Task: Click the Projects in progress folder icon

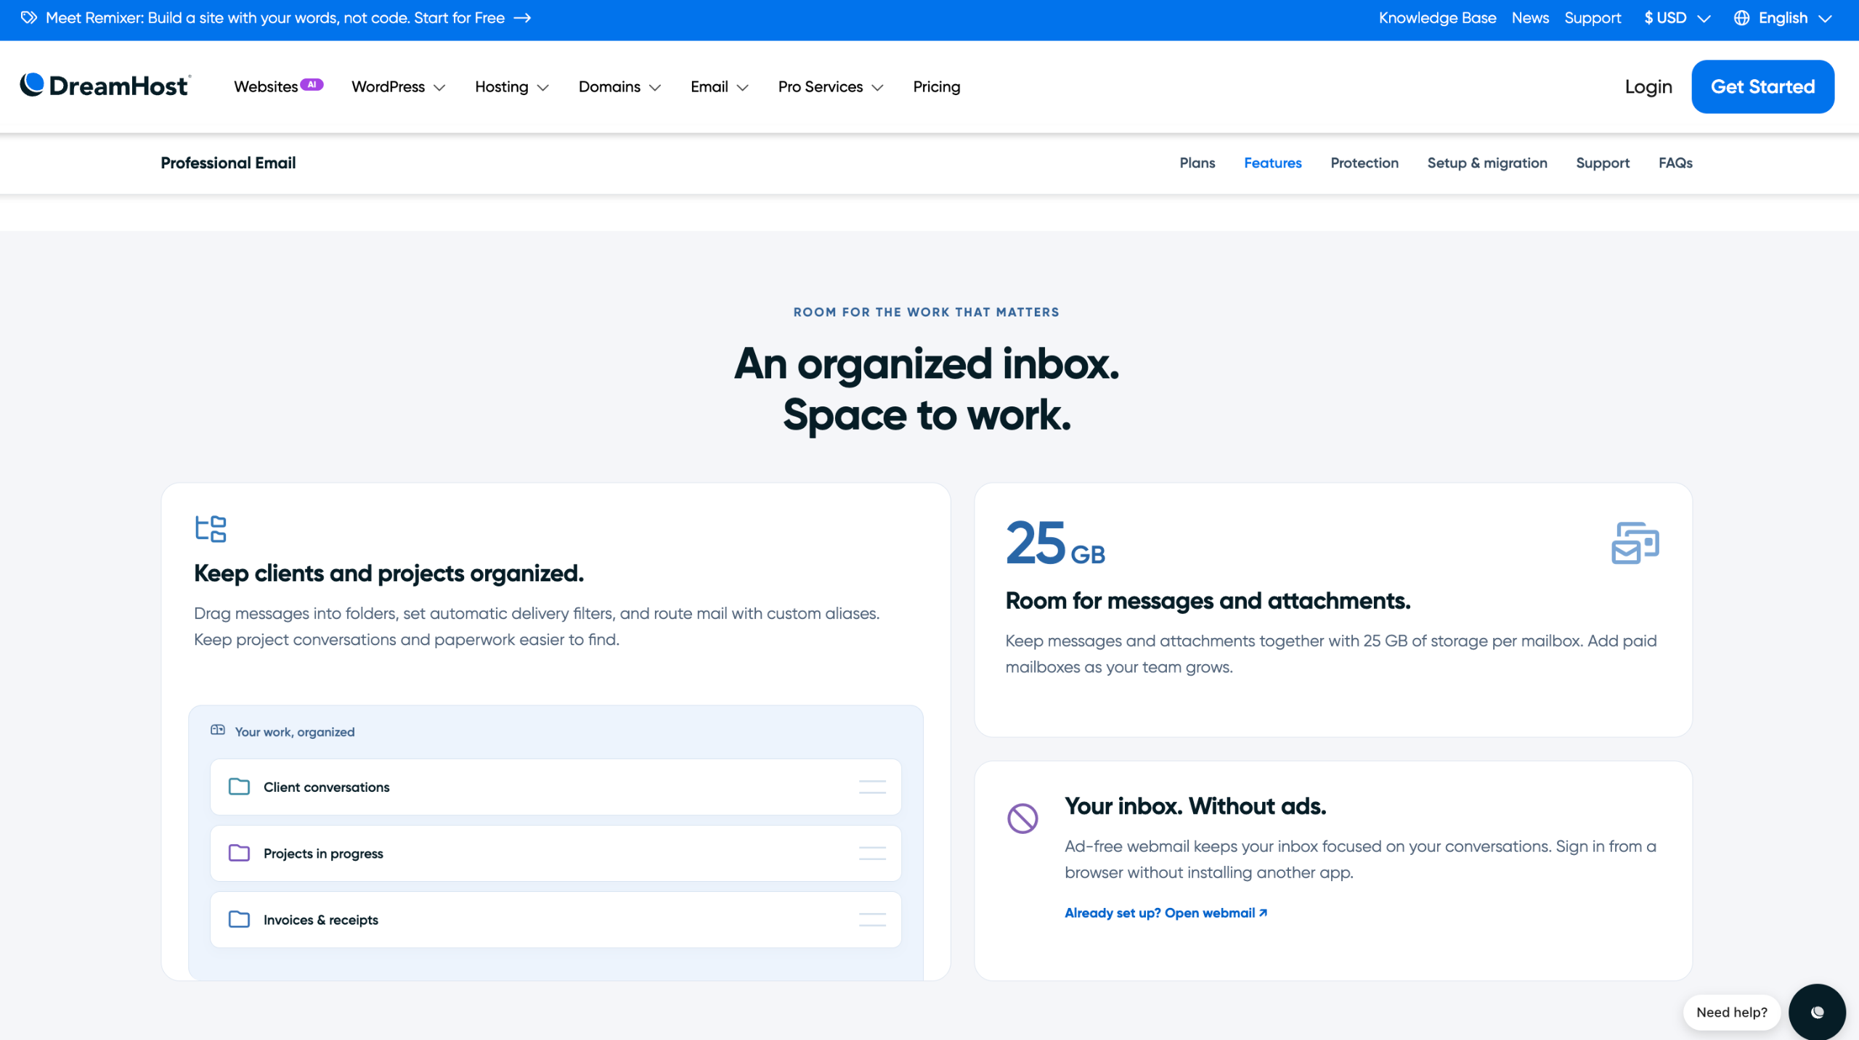Action: [239, 853]
